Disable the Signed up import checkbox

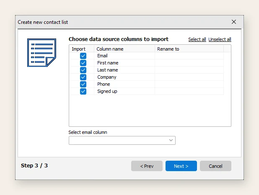click(x=83, y=91)
